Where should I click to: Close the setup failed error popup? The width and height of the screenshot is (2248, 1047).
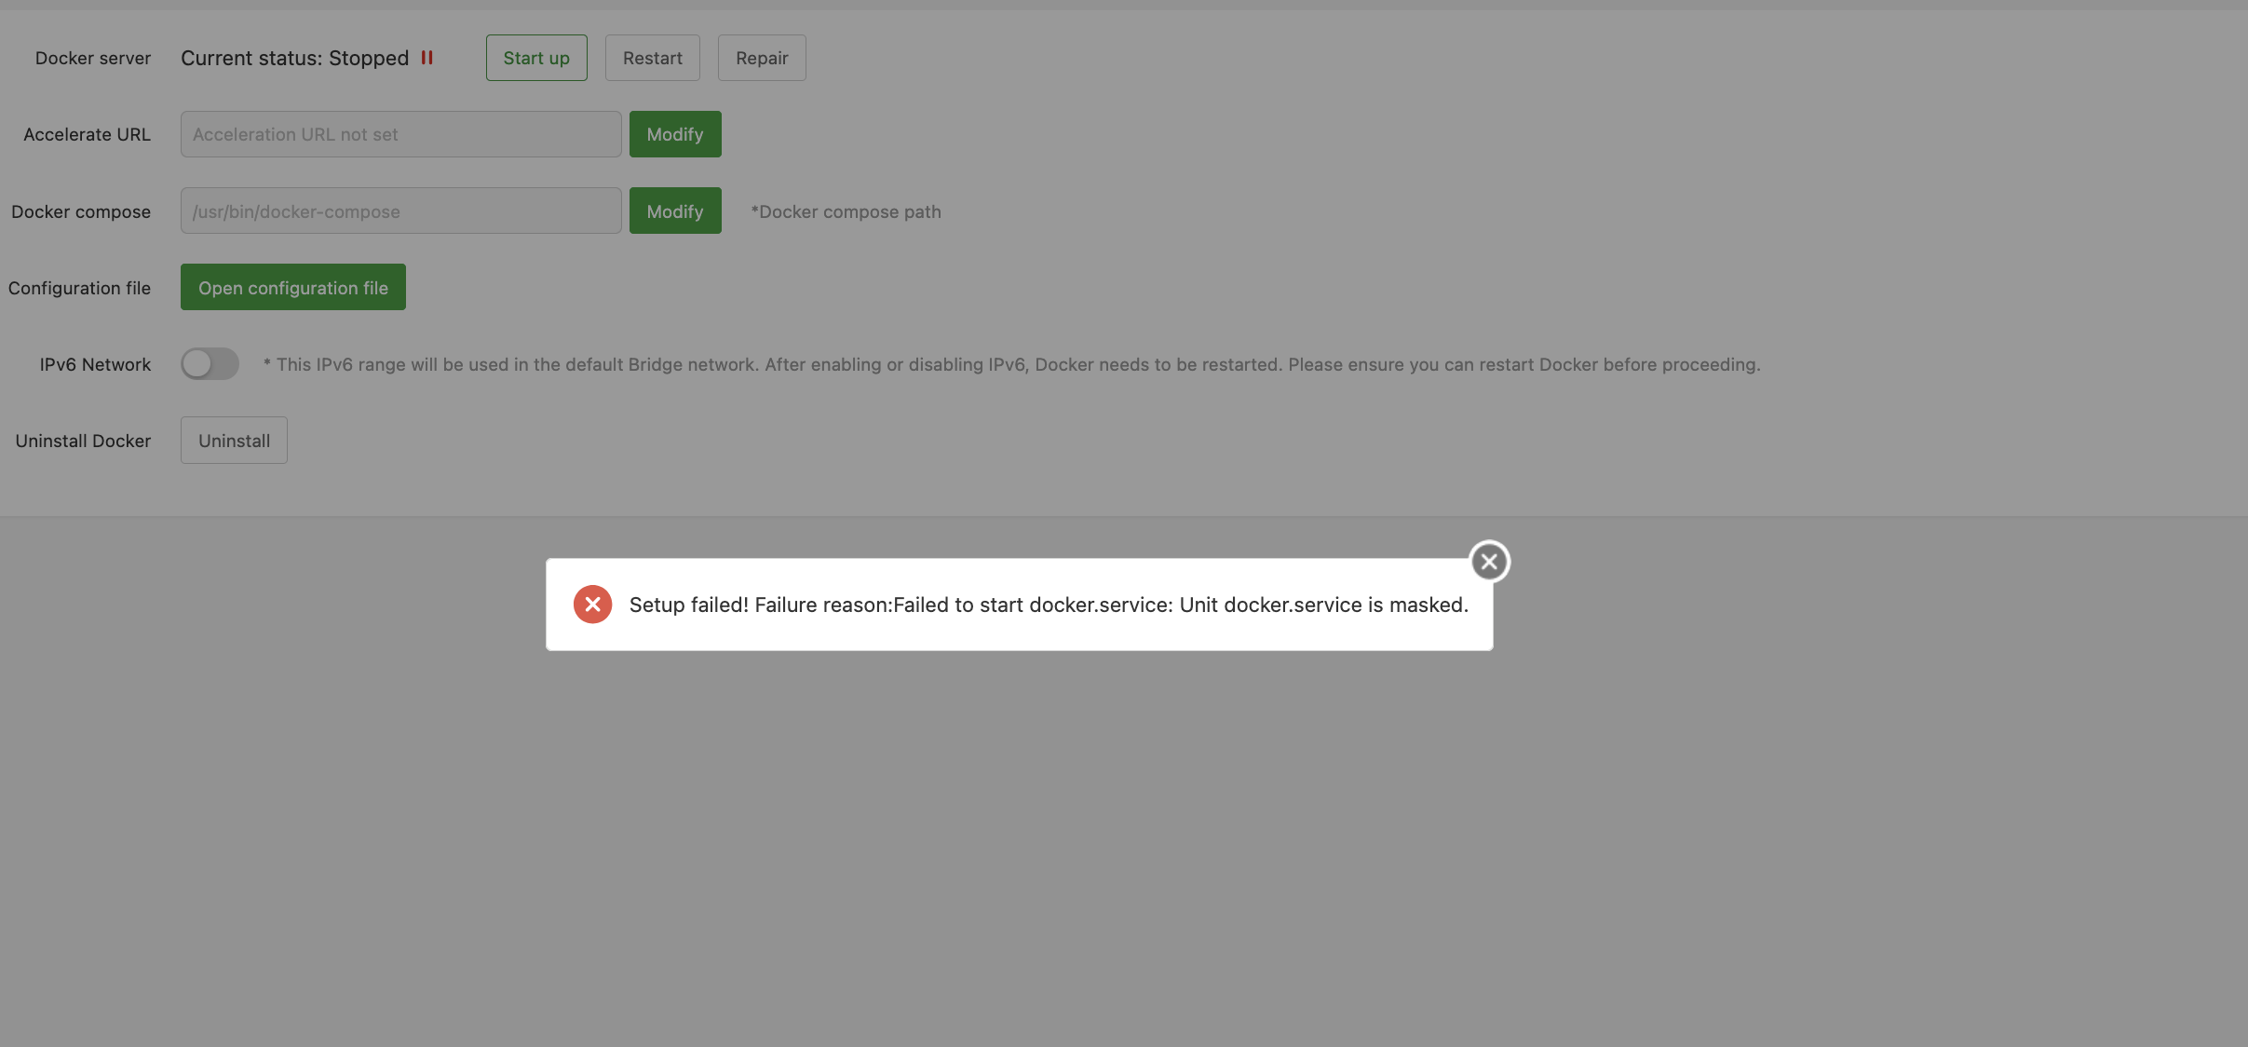pyautogui.click(x=1489, y=562)
